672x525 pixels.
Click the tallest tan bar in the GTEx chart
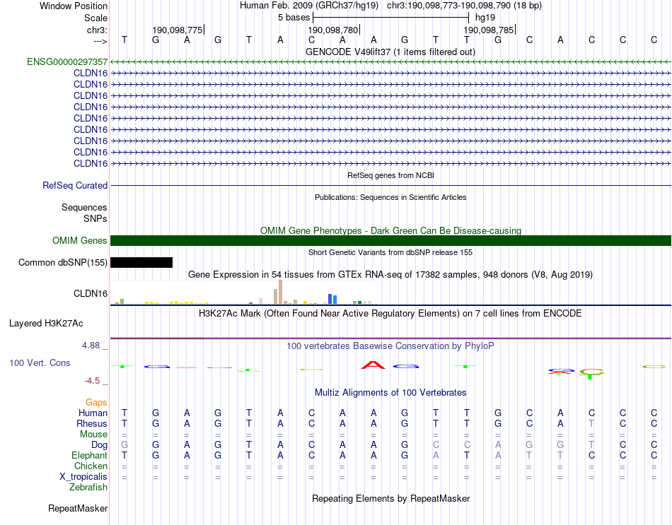281,292
